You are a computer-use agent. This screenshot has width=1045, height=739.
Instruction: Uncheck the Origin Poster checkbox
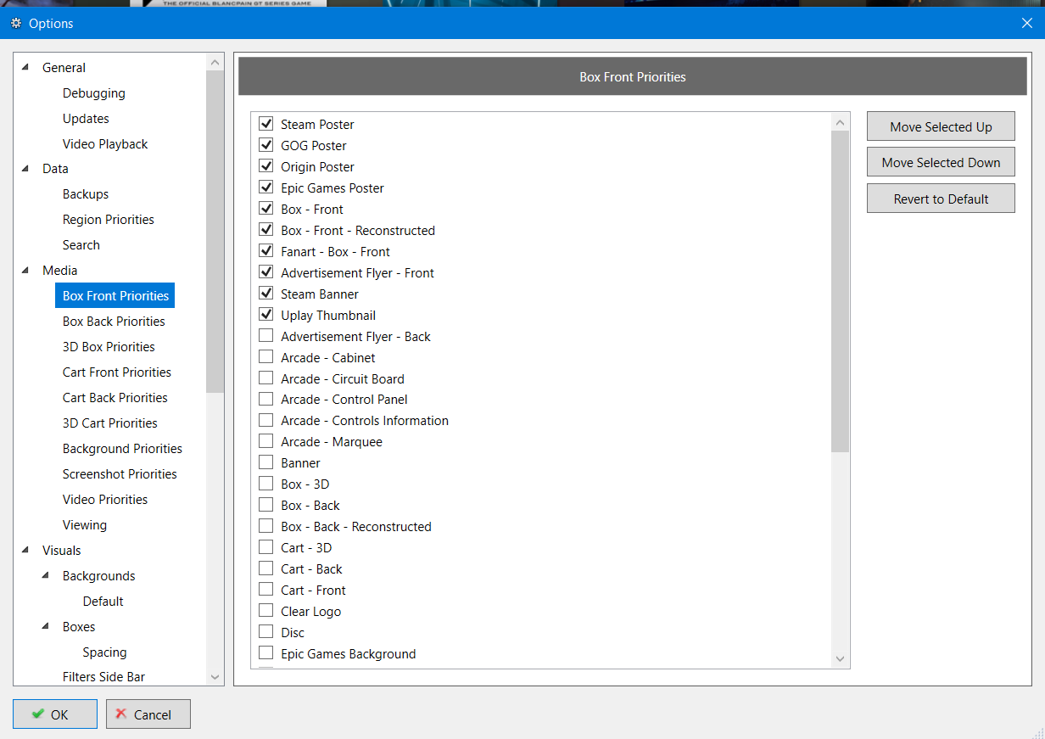[265, 166]
